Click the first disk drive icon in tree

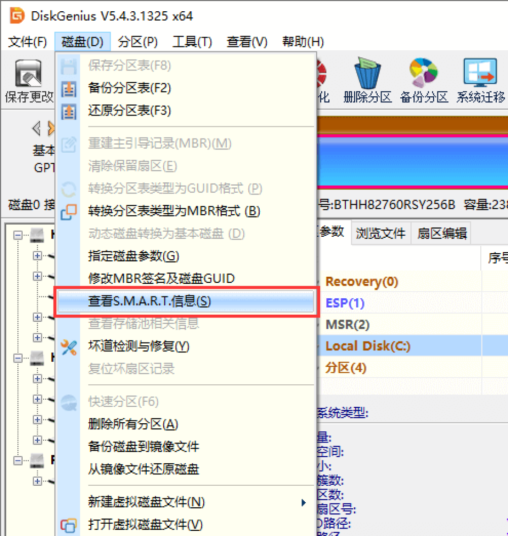tap(37, 235)
